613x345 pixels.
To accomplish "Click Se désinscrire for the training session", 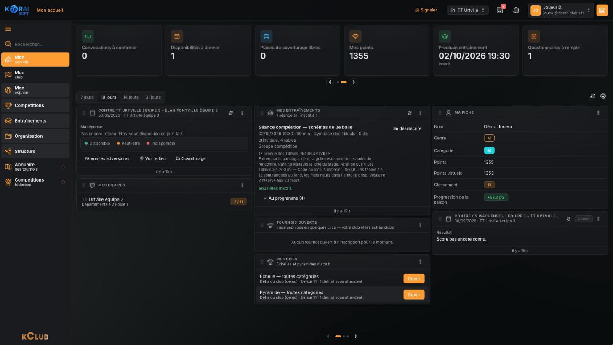I will pos(407,128).
